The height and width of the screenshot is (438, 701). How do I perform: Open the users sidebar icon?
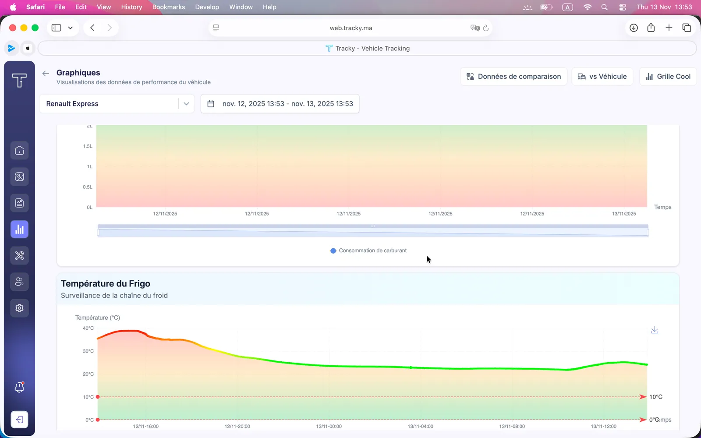coord(19,282)
